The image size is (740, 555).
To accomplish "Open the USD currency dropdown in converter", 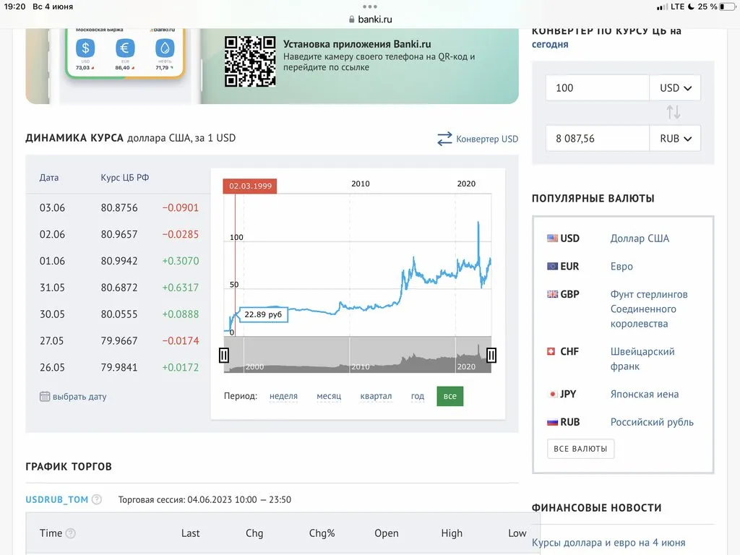I will pyautogui.click(x=675, y=88).
